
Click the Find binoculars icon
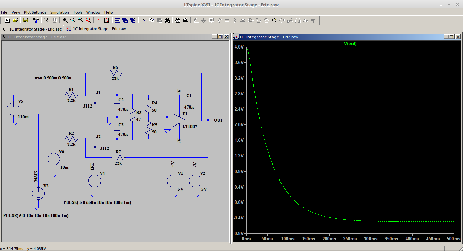click(167, 20)
